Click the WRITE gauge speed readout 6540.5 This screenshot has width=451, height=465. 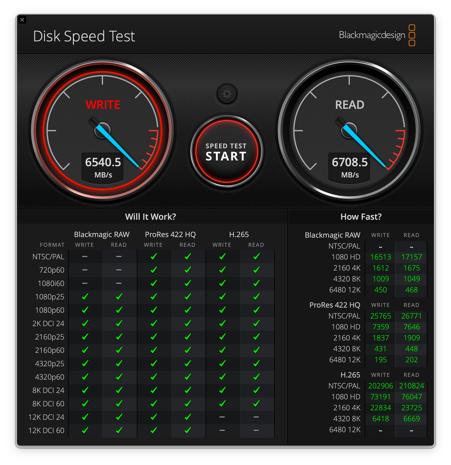103,162
